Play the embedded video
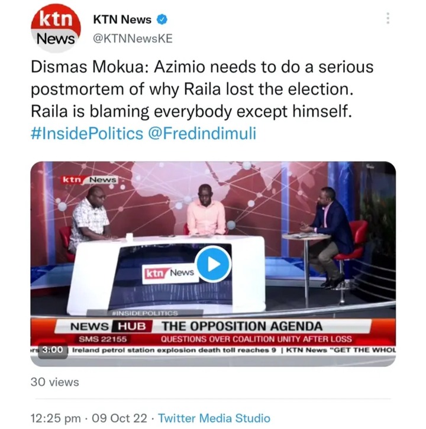426x429 pixels. (x=214, y=264)
